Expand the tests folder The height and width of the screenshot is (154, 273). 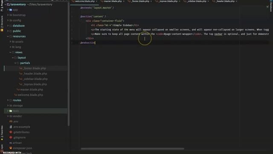8,111
